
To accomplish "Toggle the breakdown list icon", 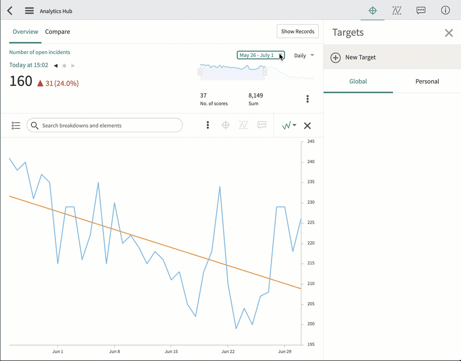I will coord(16,125).
